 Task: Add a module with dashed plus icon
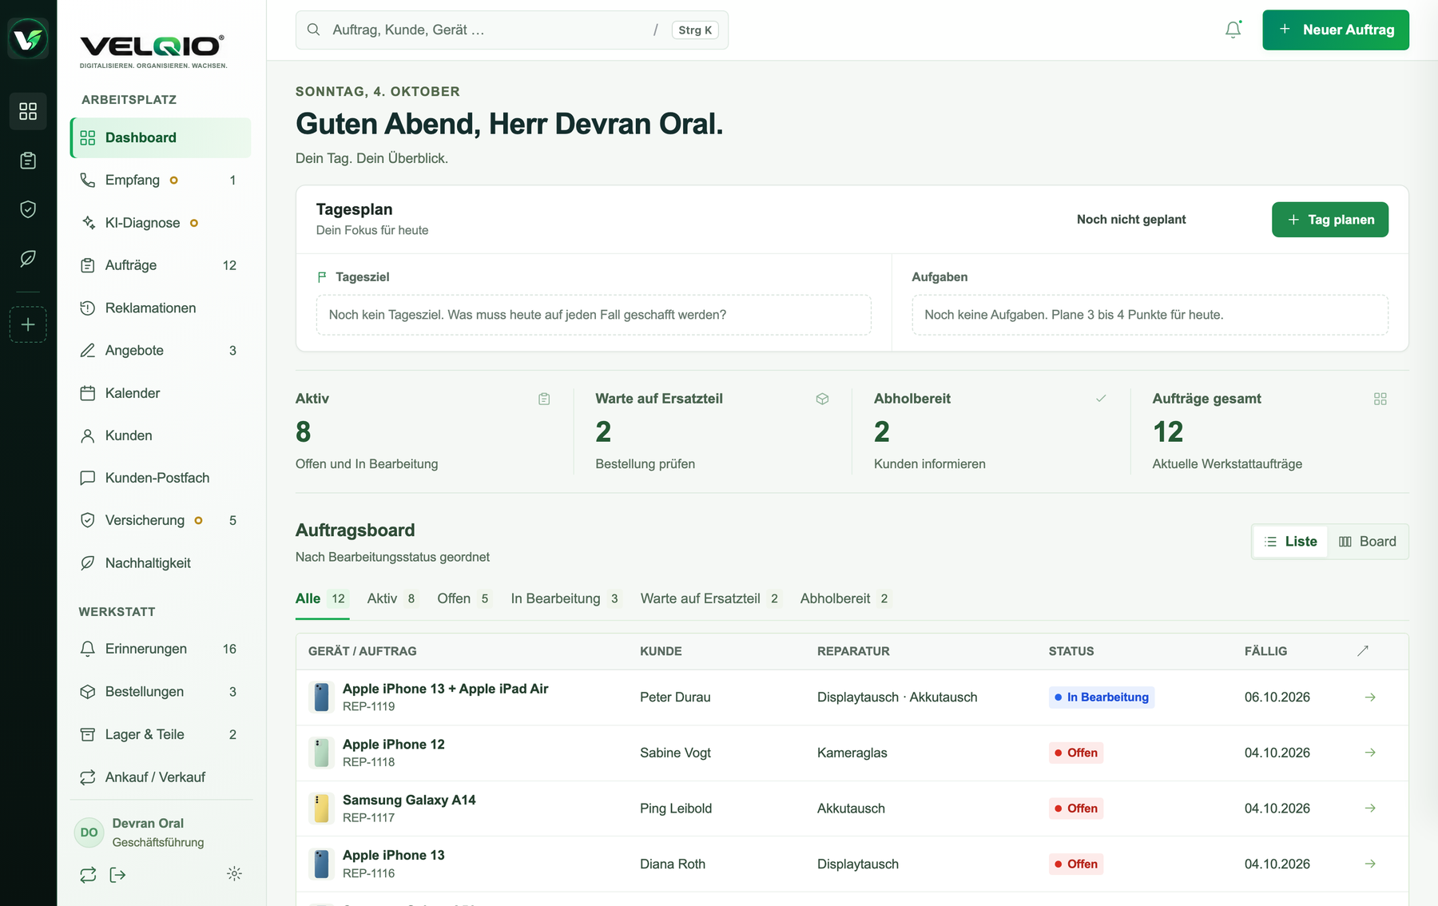[28, 324]
